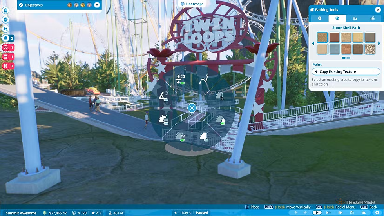This screenshot has height=216, width=384.
Task: Click the checkmark icon in left sidebar
Action: pos(5,20)
